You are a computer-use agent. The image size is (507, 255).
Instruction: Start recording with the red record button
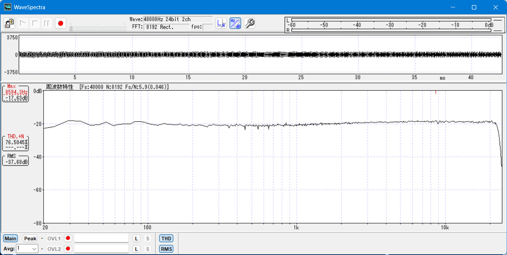[x=60, y=23]
